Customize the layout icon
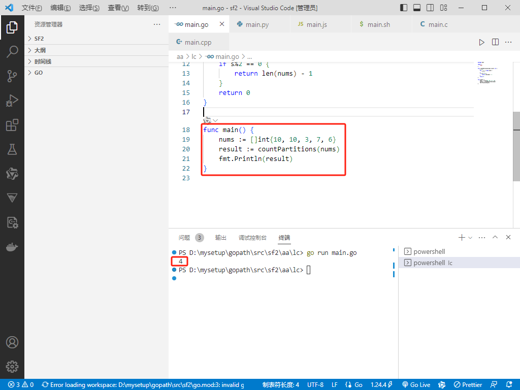Image resolution: width=520 pixels, height=390 pixels. (x=443, y=8)
